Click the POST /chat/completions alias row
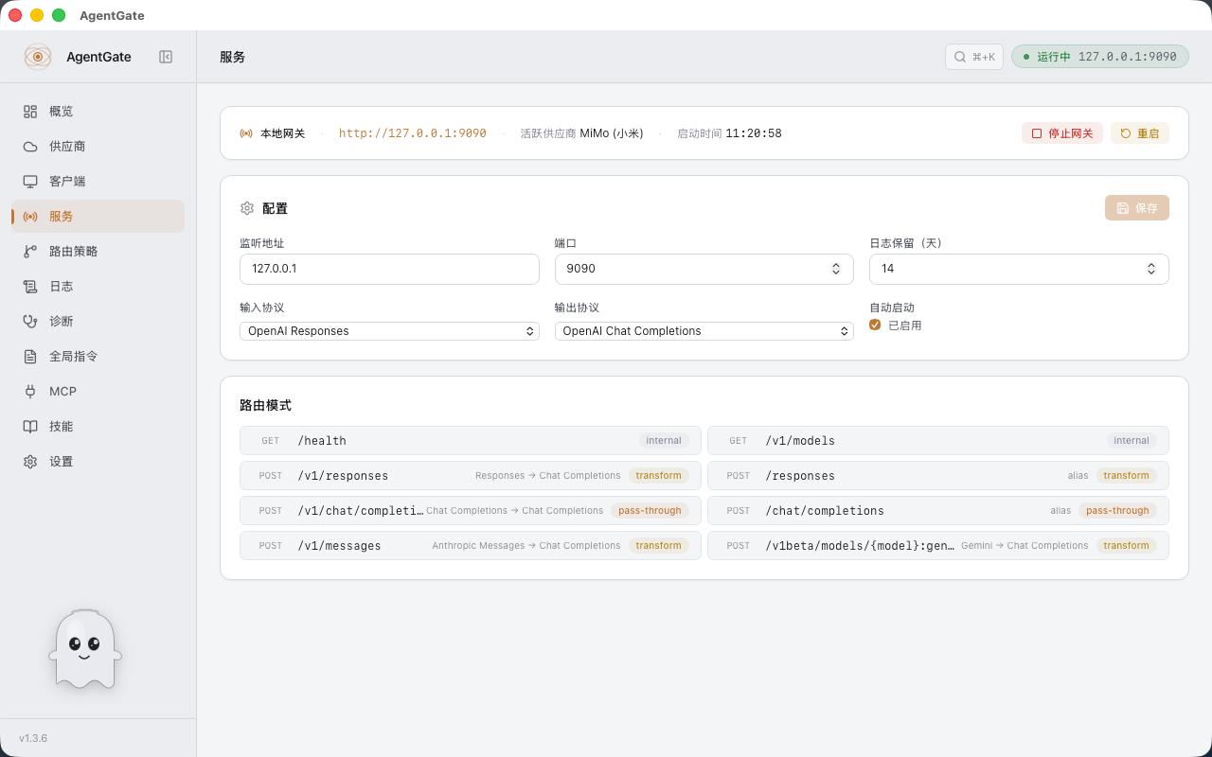Image resolution: width=1212 pixels, height=757 pixels. [938, 511]
